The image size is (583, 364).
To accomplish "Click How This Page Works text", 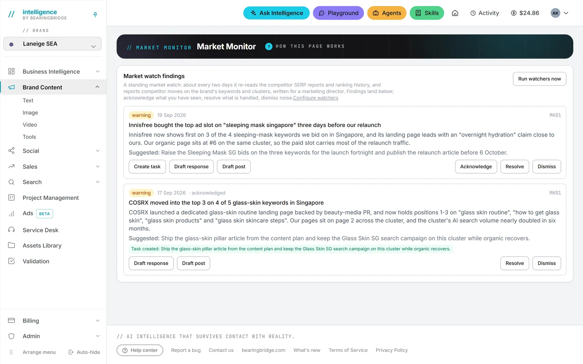I will pyautogui.click(x=310, y=46).
